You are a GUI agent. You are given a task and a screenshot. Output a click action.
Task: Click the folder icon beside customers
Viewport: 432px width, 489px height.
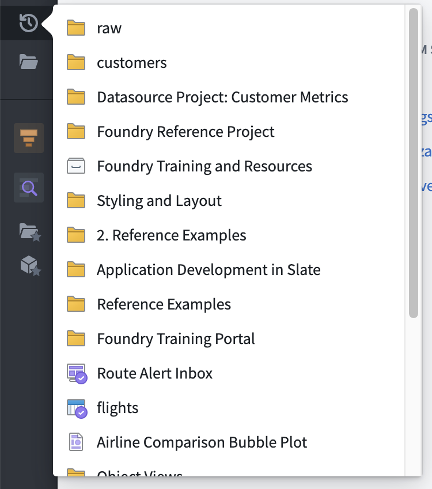76,62
